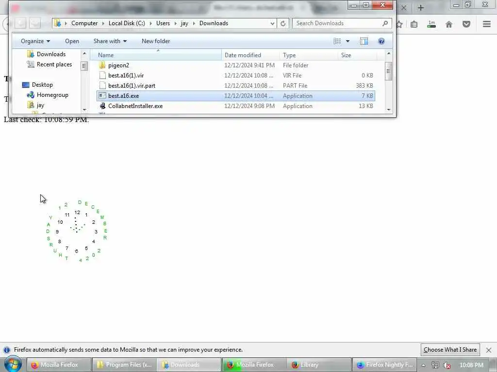The image size is (497, 372).
Task: Open Firefox bookmarks list icon
Action: point(414,24)
